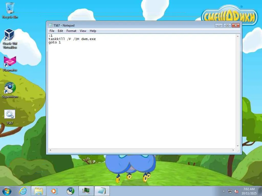Minimize the TS67 Notepad window
The image size is (262, 196).
coord(219,25)
